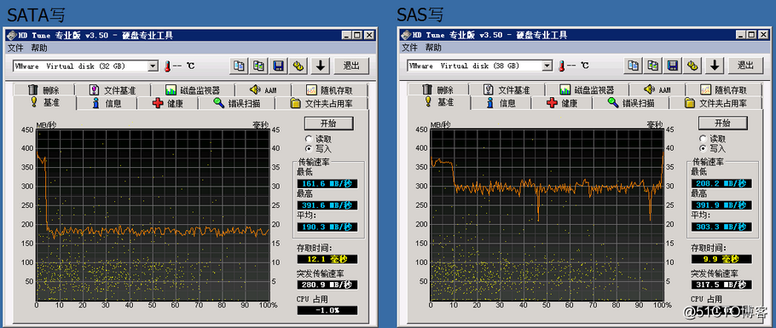The height and width of the screenshot is (328, 776).
Task: Copy info to clipboard in SAS window
Action: tap(633, 66)
